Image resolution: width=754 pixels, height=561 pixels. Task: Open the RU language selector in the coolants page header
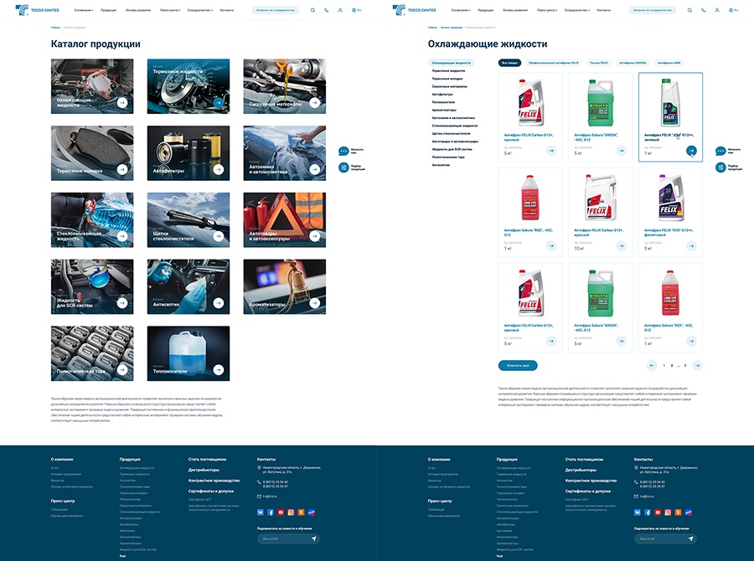[733, 10]
